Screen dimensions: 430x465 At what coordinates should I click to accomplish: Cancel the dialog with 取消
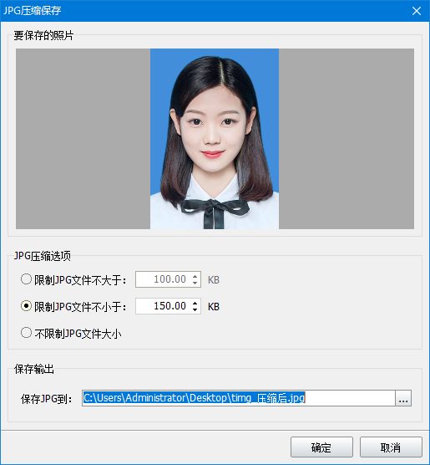click(391, 447)
